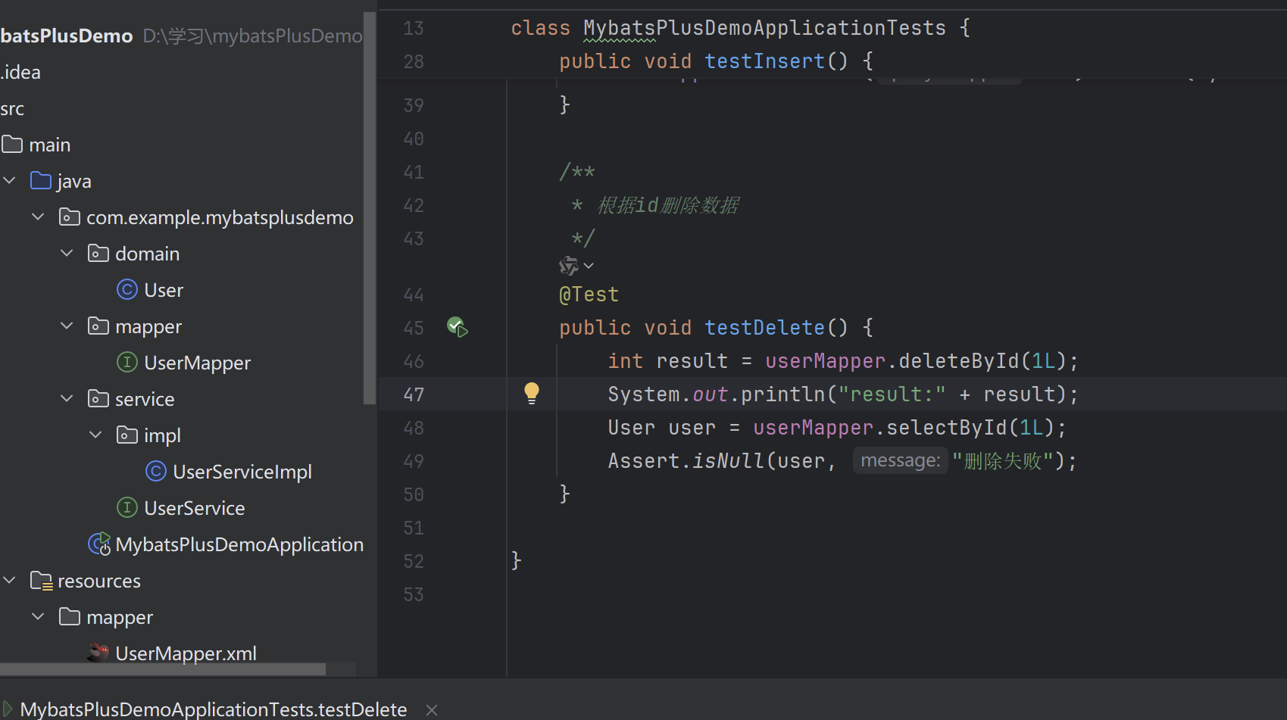Click the package icon beside domain
Viewport: 1287px width, 720px height.
98,253
